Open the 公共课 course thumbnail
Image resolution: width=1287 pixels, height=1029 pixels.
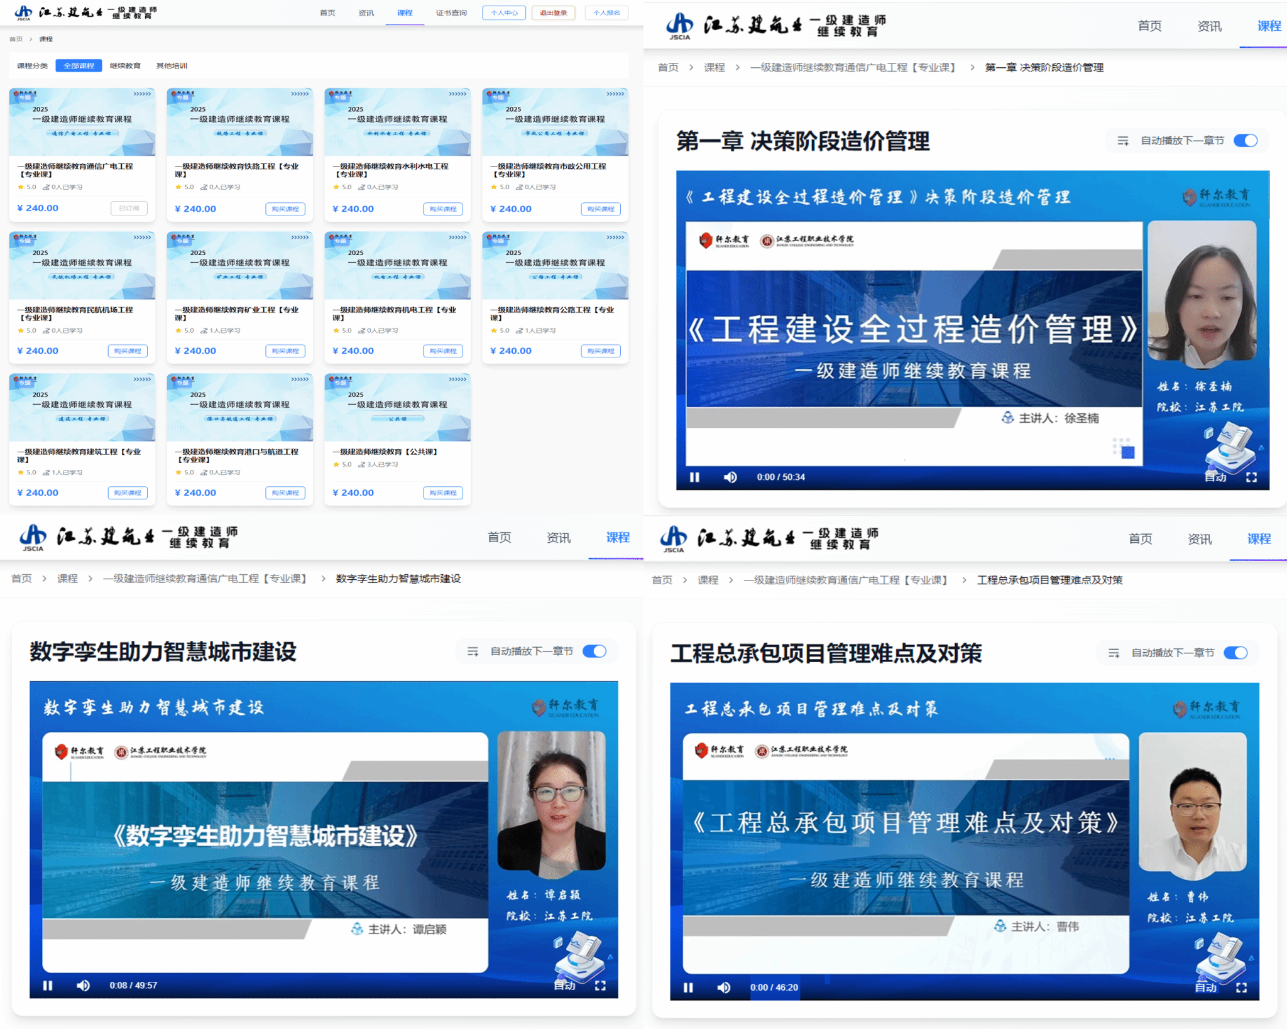point(397,408)
